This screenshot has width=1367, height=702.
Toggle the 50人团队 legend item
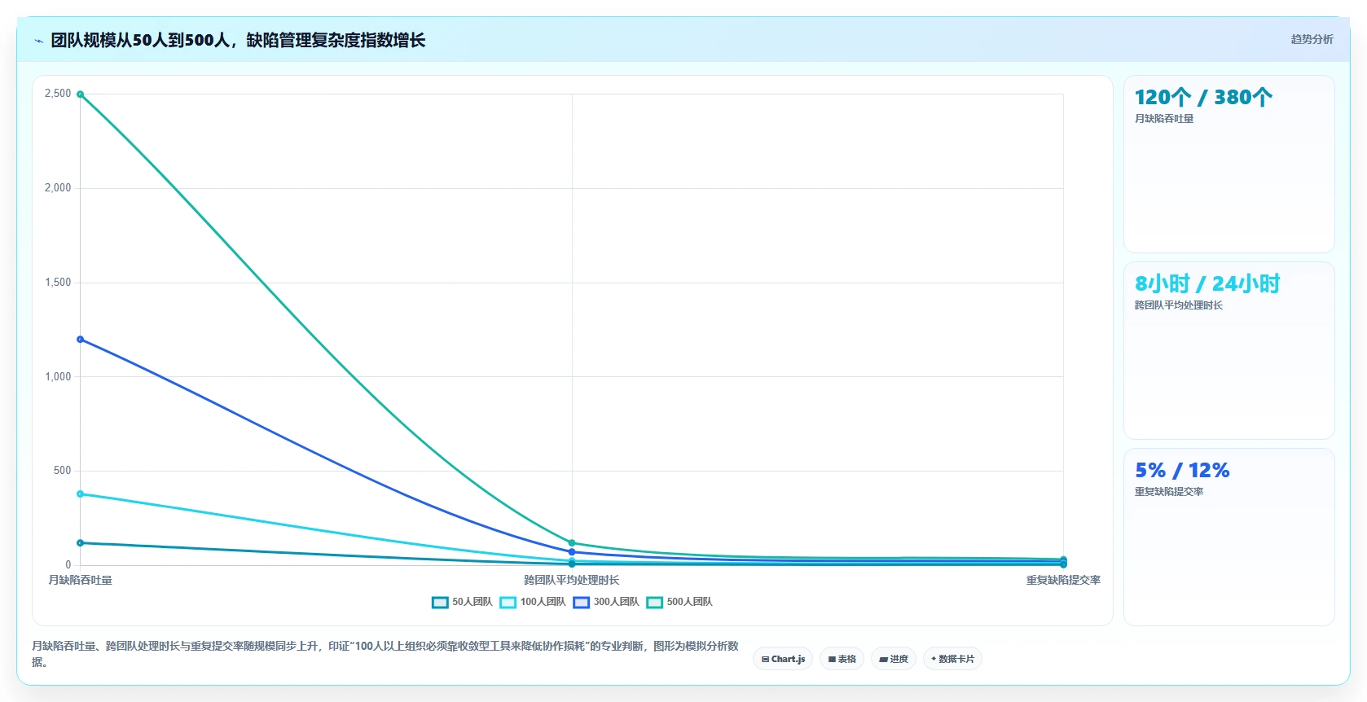(x=462, y=602)
